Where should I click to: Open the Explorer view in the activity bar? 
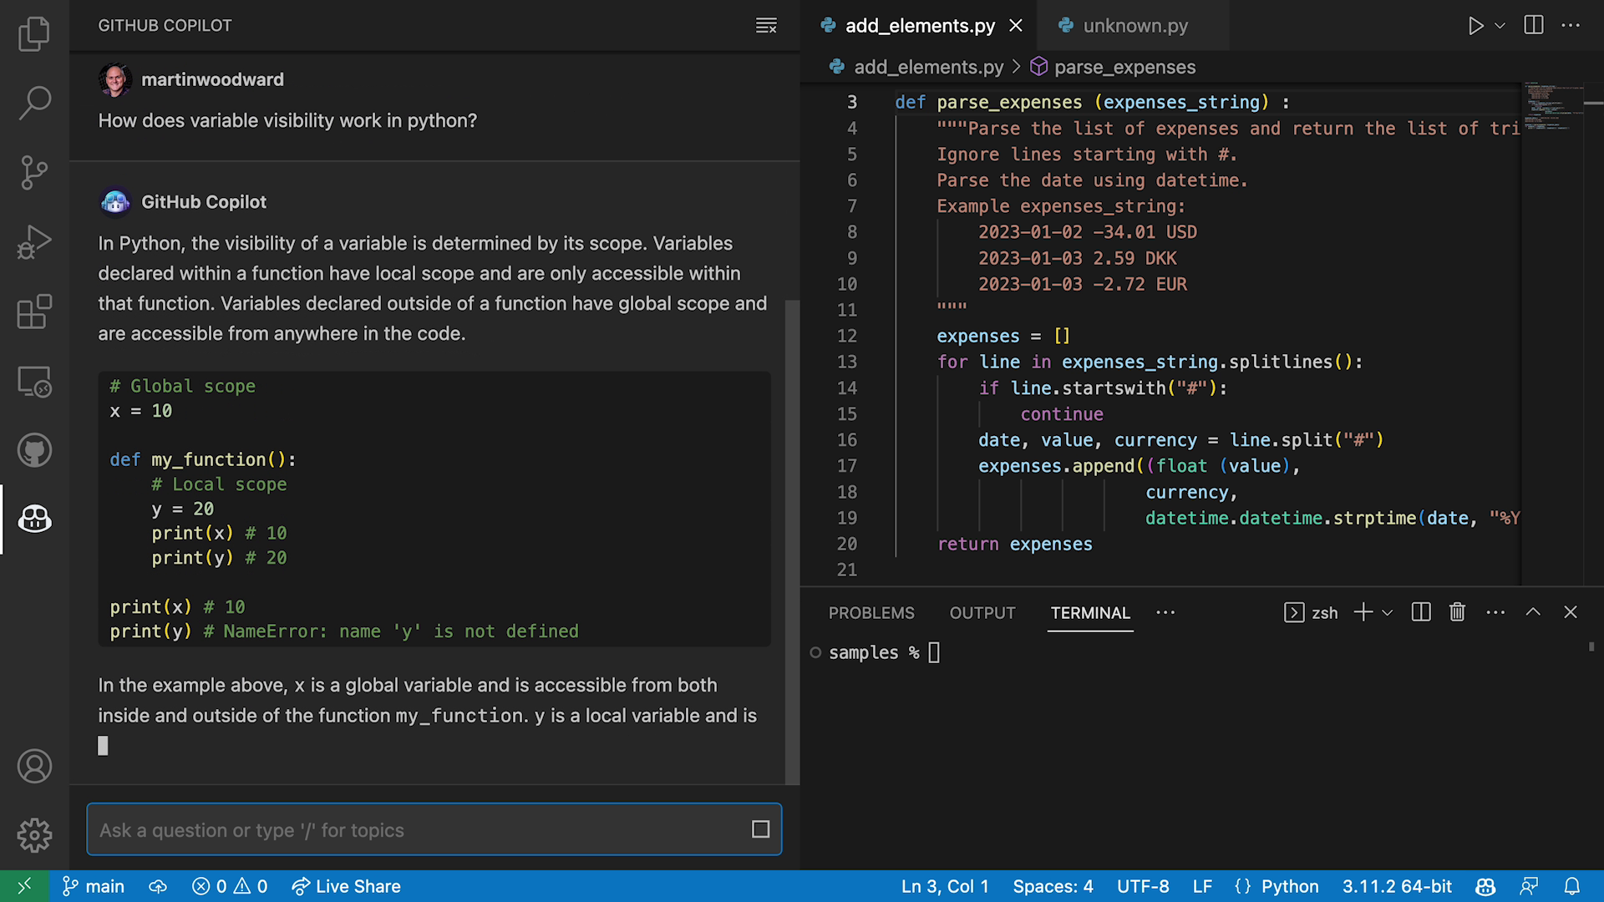click(x=34, y=33)
